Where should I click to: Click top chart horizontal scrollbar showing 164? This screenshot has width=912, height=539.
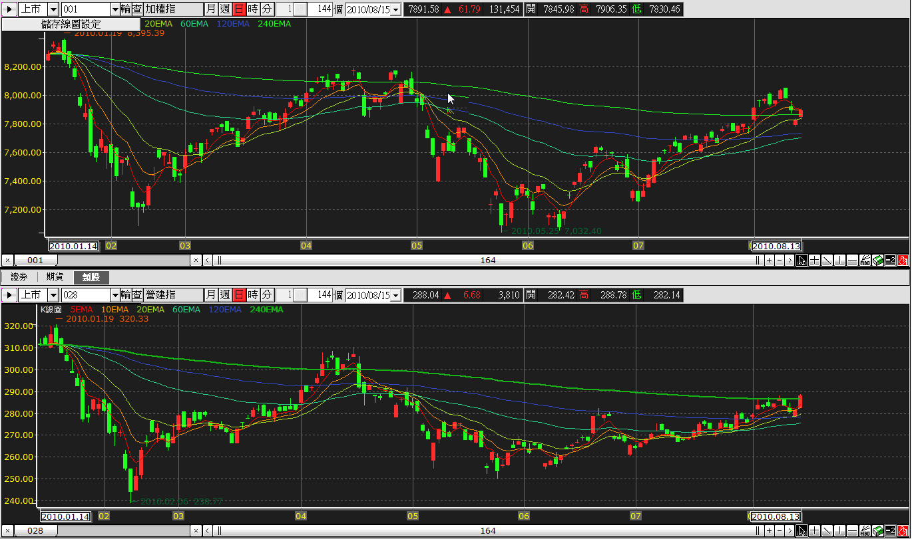coord(488,260)
